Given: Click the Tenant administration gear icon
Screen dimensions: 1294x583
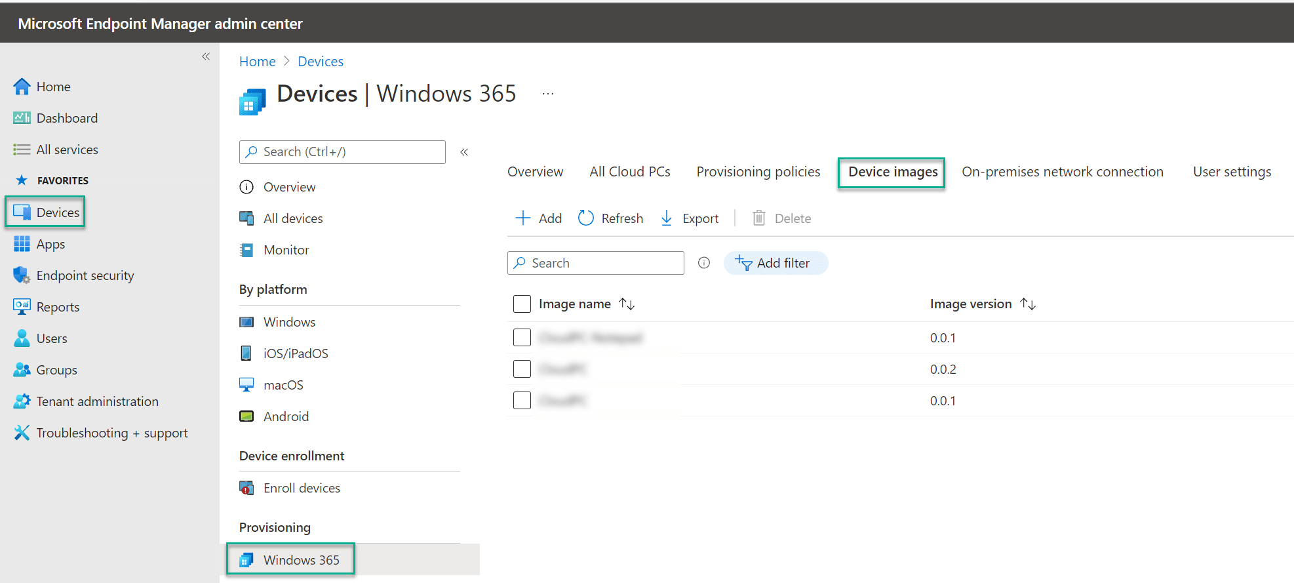Looking at the screenshot, I should [x=22, y=401].
